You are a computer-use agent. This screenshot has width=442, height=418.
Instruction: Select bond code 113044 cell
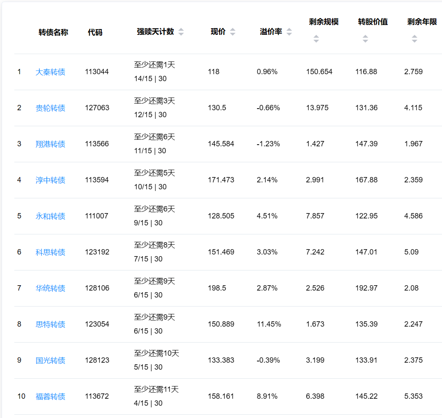pos(97,72)
